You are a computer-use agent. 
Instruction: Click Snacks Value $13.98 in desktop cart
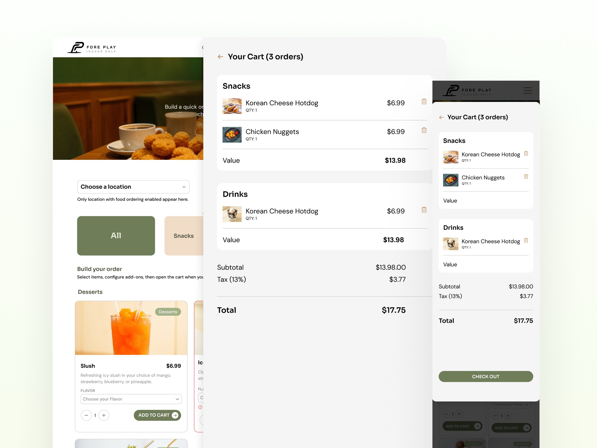(x=395, y=160)
